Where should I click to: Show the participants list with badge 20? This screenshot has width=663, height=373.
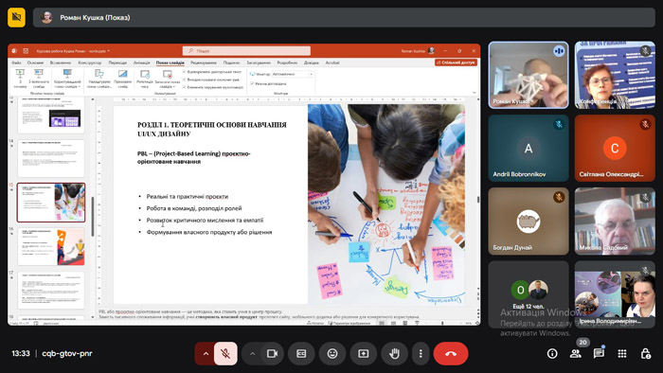(576, 353)
